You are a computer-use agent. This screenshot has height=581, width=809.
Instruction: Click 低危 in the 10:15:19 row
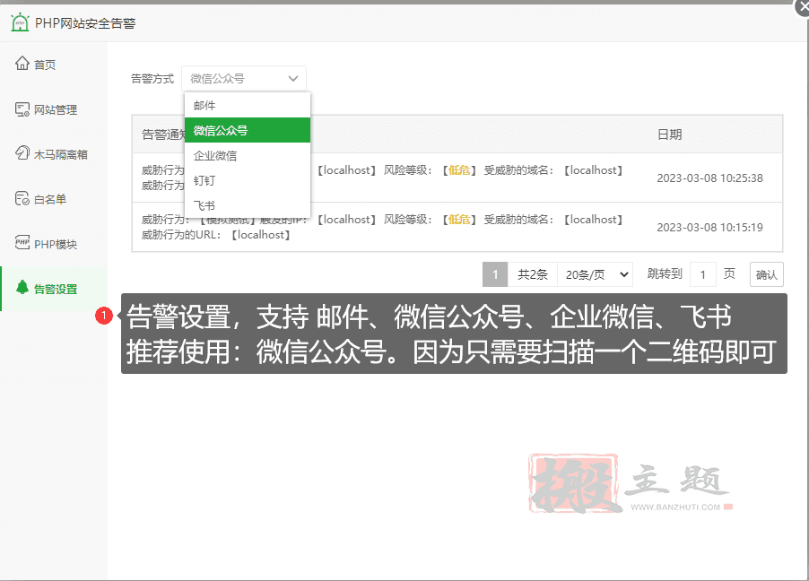pyautogui.click(x=458, y=220)
